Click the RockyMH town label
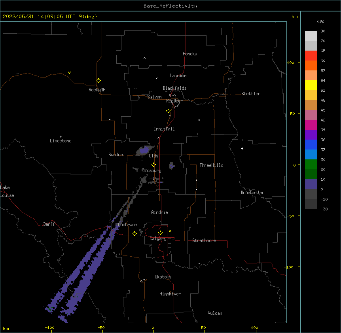The width and height of the screenshot is (341, 333). 97,90
